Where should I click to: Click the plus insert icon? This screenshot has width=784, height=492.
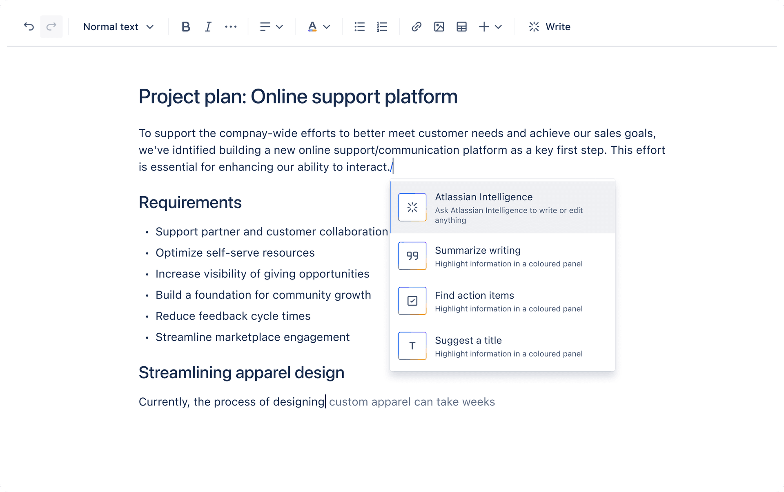pos(484,27)
